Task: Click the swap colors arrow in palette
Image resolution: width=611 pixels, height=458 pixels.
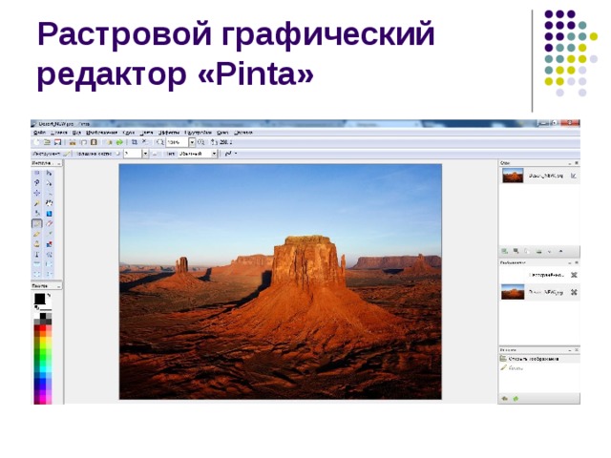Action: click(49, 295)
